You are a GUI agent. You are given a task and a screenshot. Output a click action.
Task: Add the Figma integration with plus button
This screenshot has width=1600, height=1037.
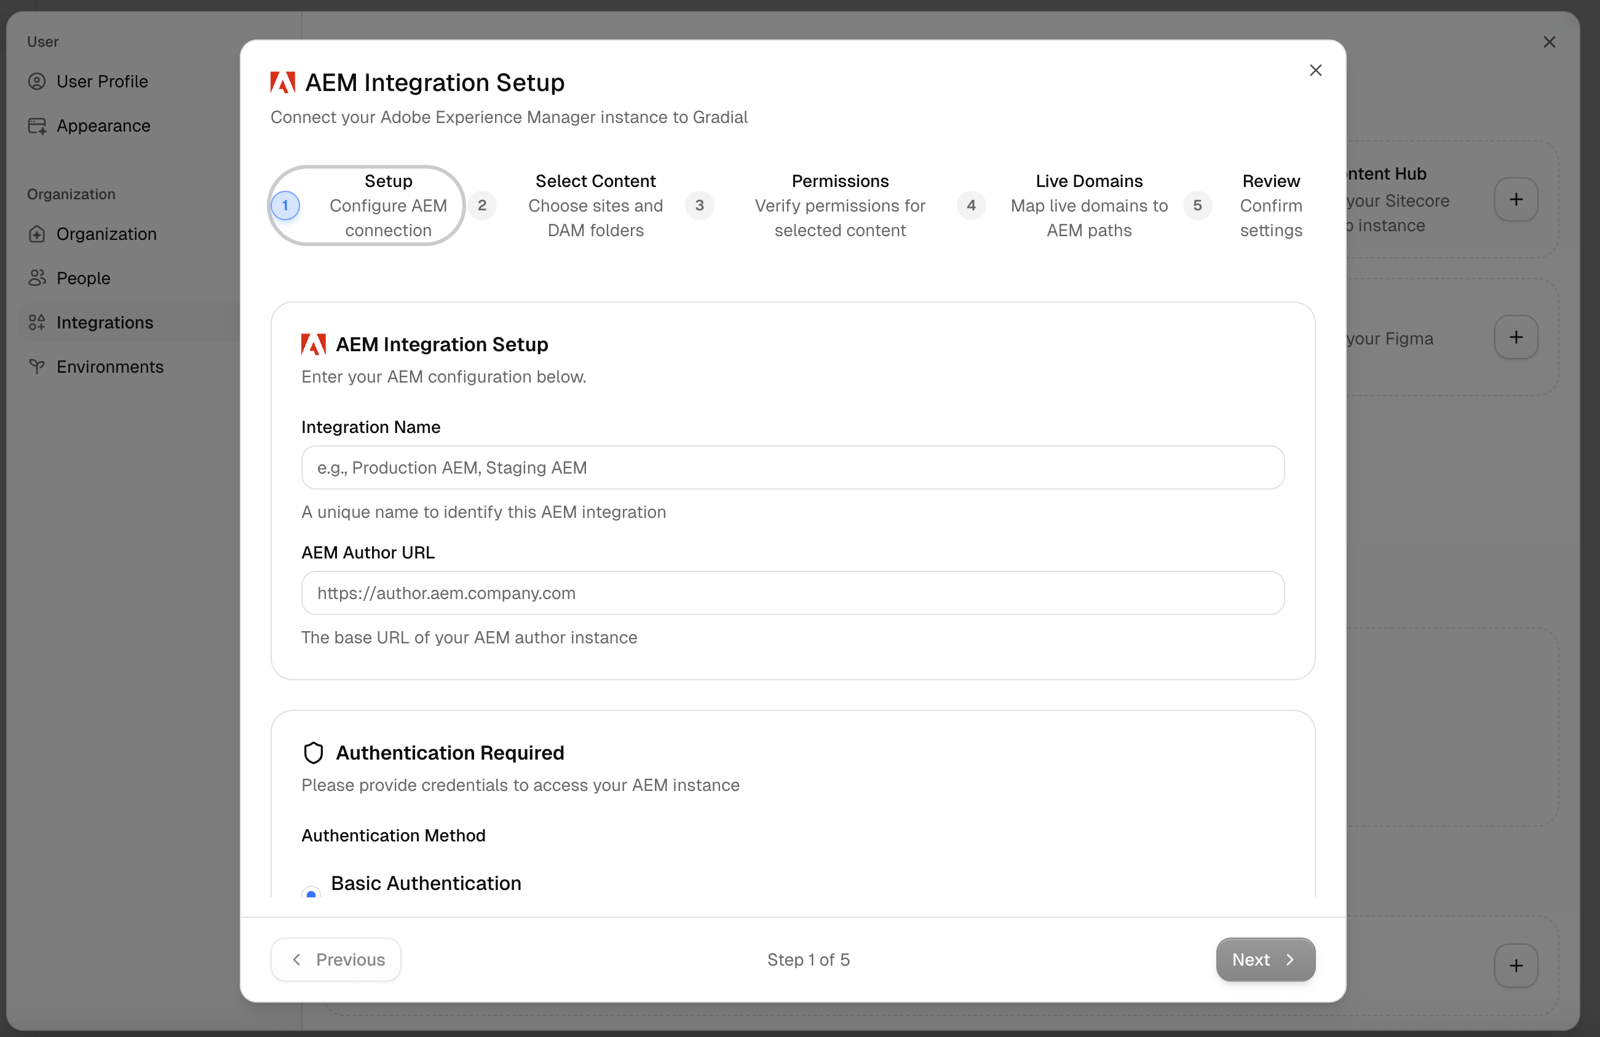[1515, 337]
